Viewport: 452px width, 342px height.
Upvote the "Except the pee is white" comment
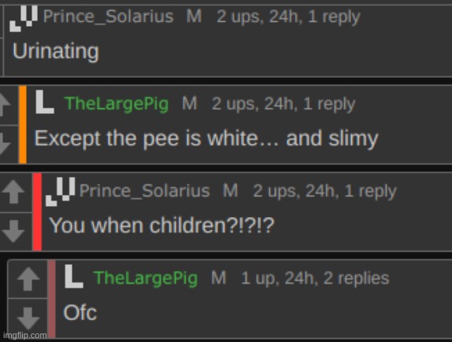[5, 105]
